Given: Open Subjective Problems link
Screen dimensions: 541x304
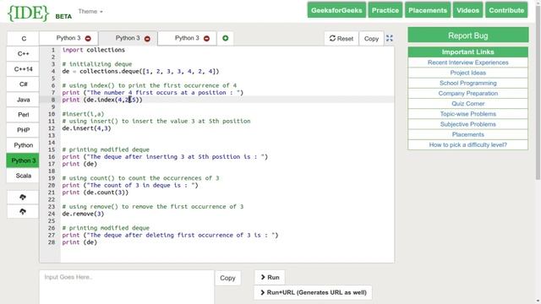Looking at the screenshot, I should (x=467, y=124).
